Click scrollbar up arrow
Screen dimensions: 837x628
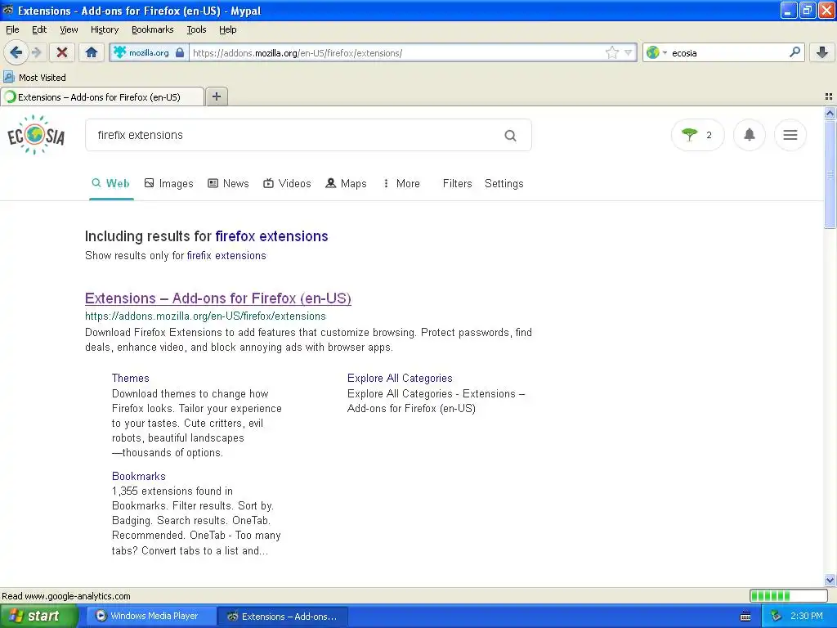pyautogui.click(x=830, y=113)
